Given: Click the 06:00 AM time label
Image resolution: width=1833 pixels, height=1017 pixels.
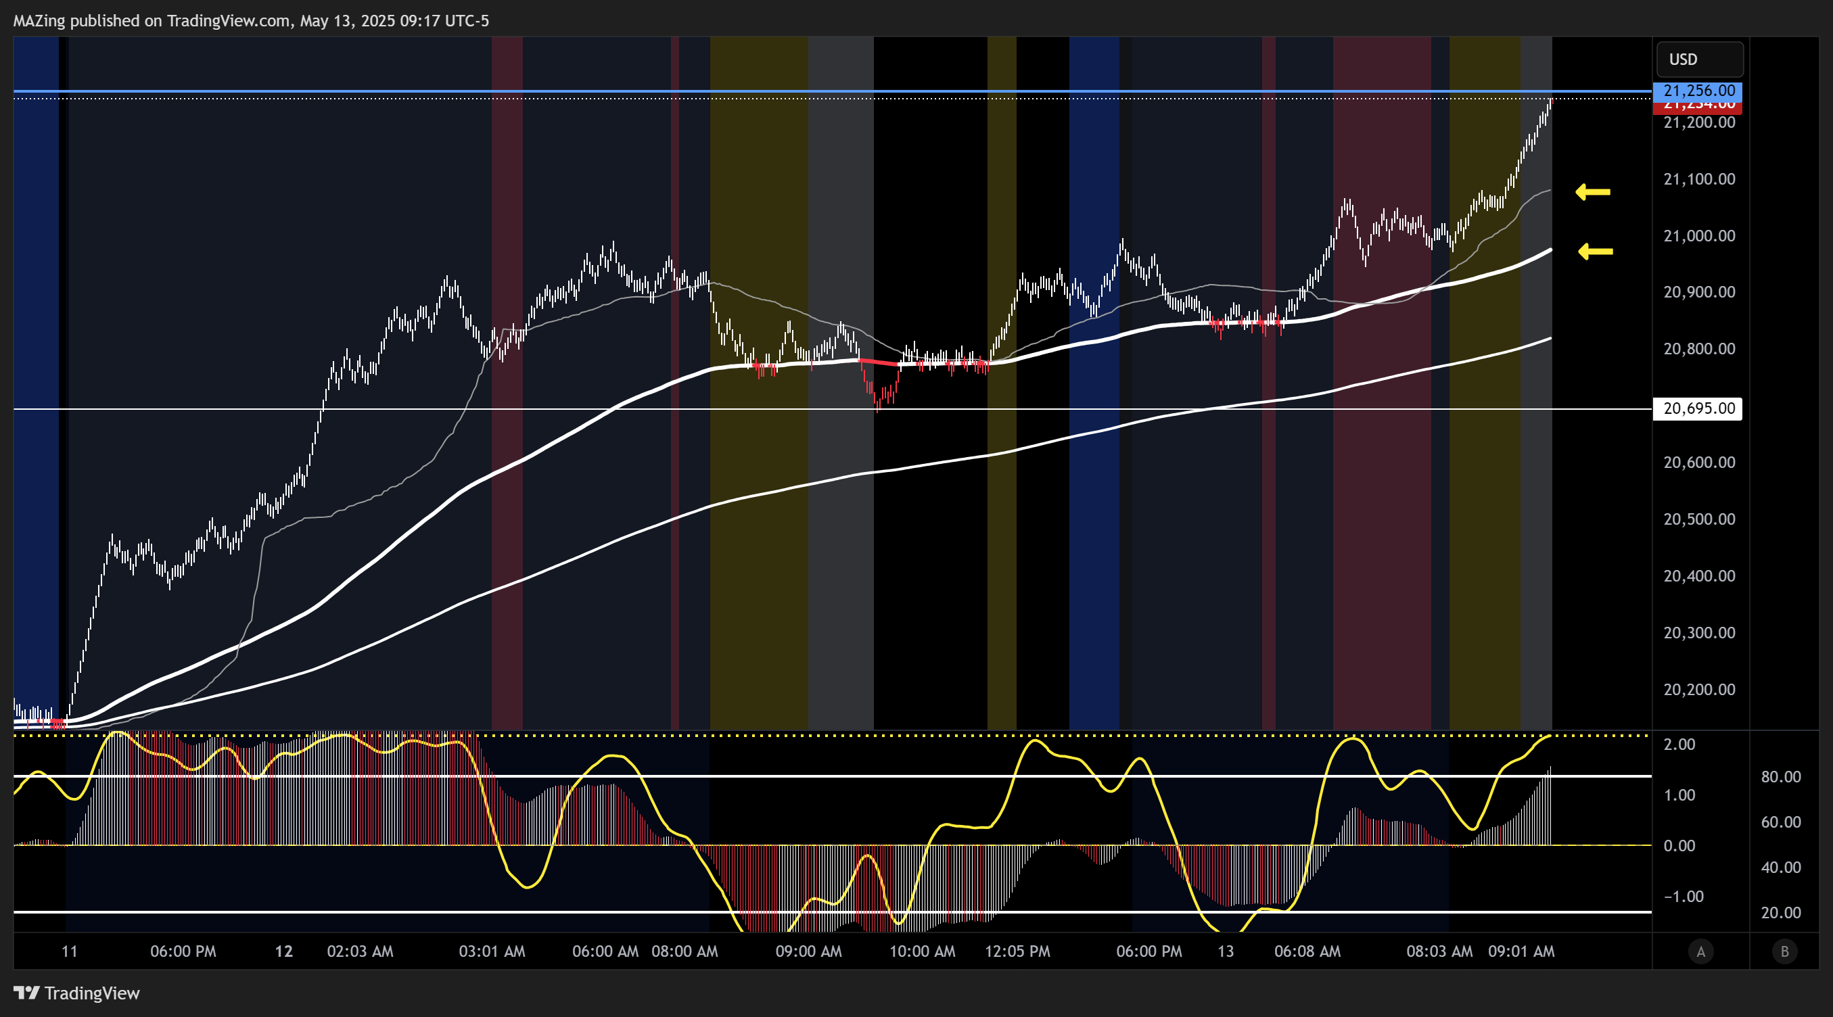Looking at the screenshot, I should point(605,951).
